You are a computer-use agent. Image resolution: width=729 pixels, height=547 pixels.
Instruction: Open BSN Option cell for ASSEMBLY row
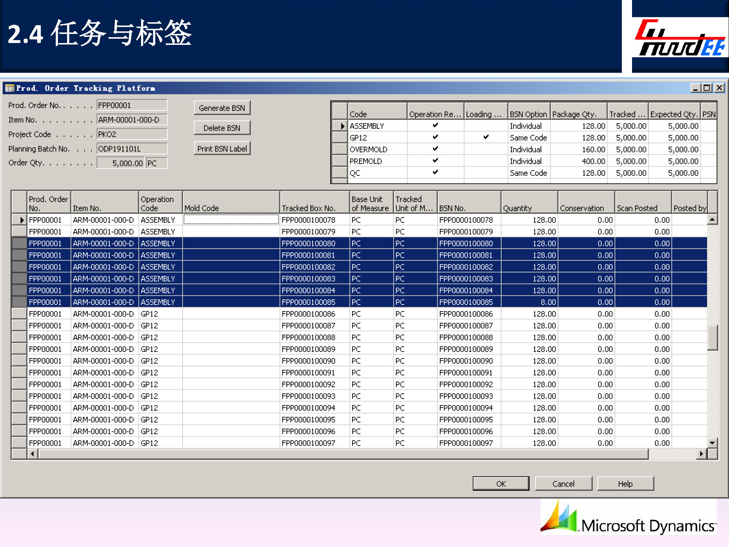click(x=529, y=126)
